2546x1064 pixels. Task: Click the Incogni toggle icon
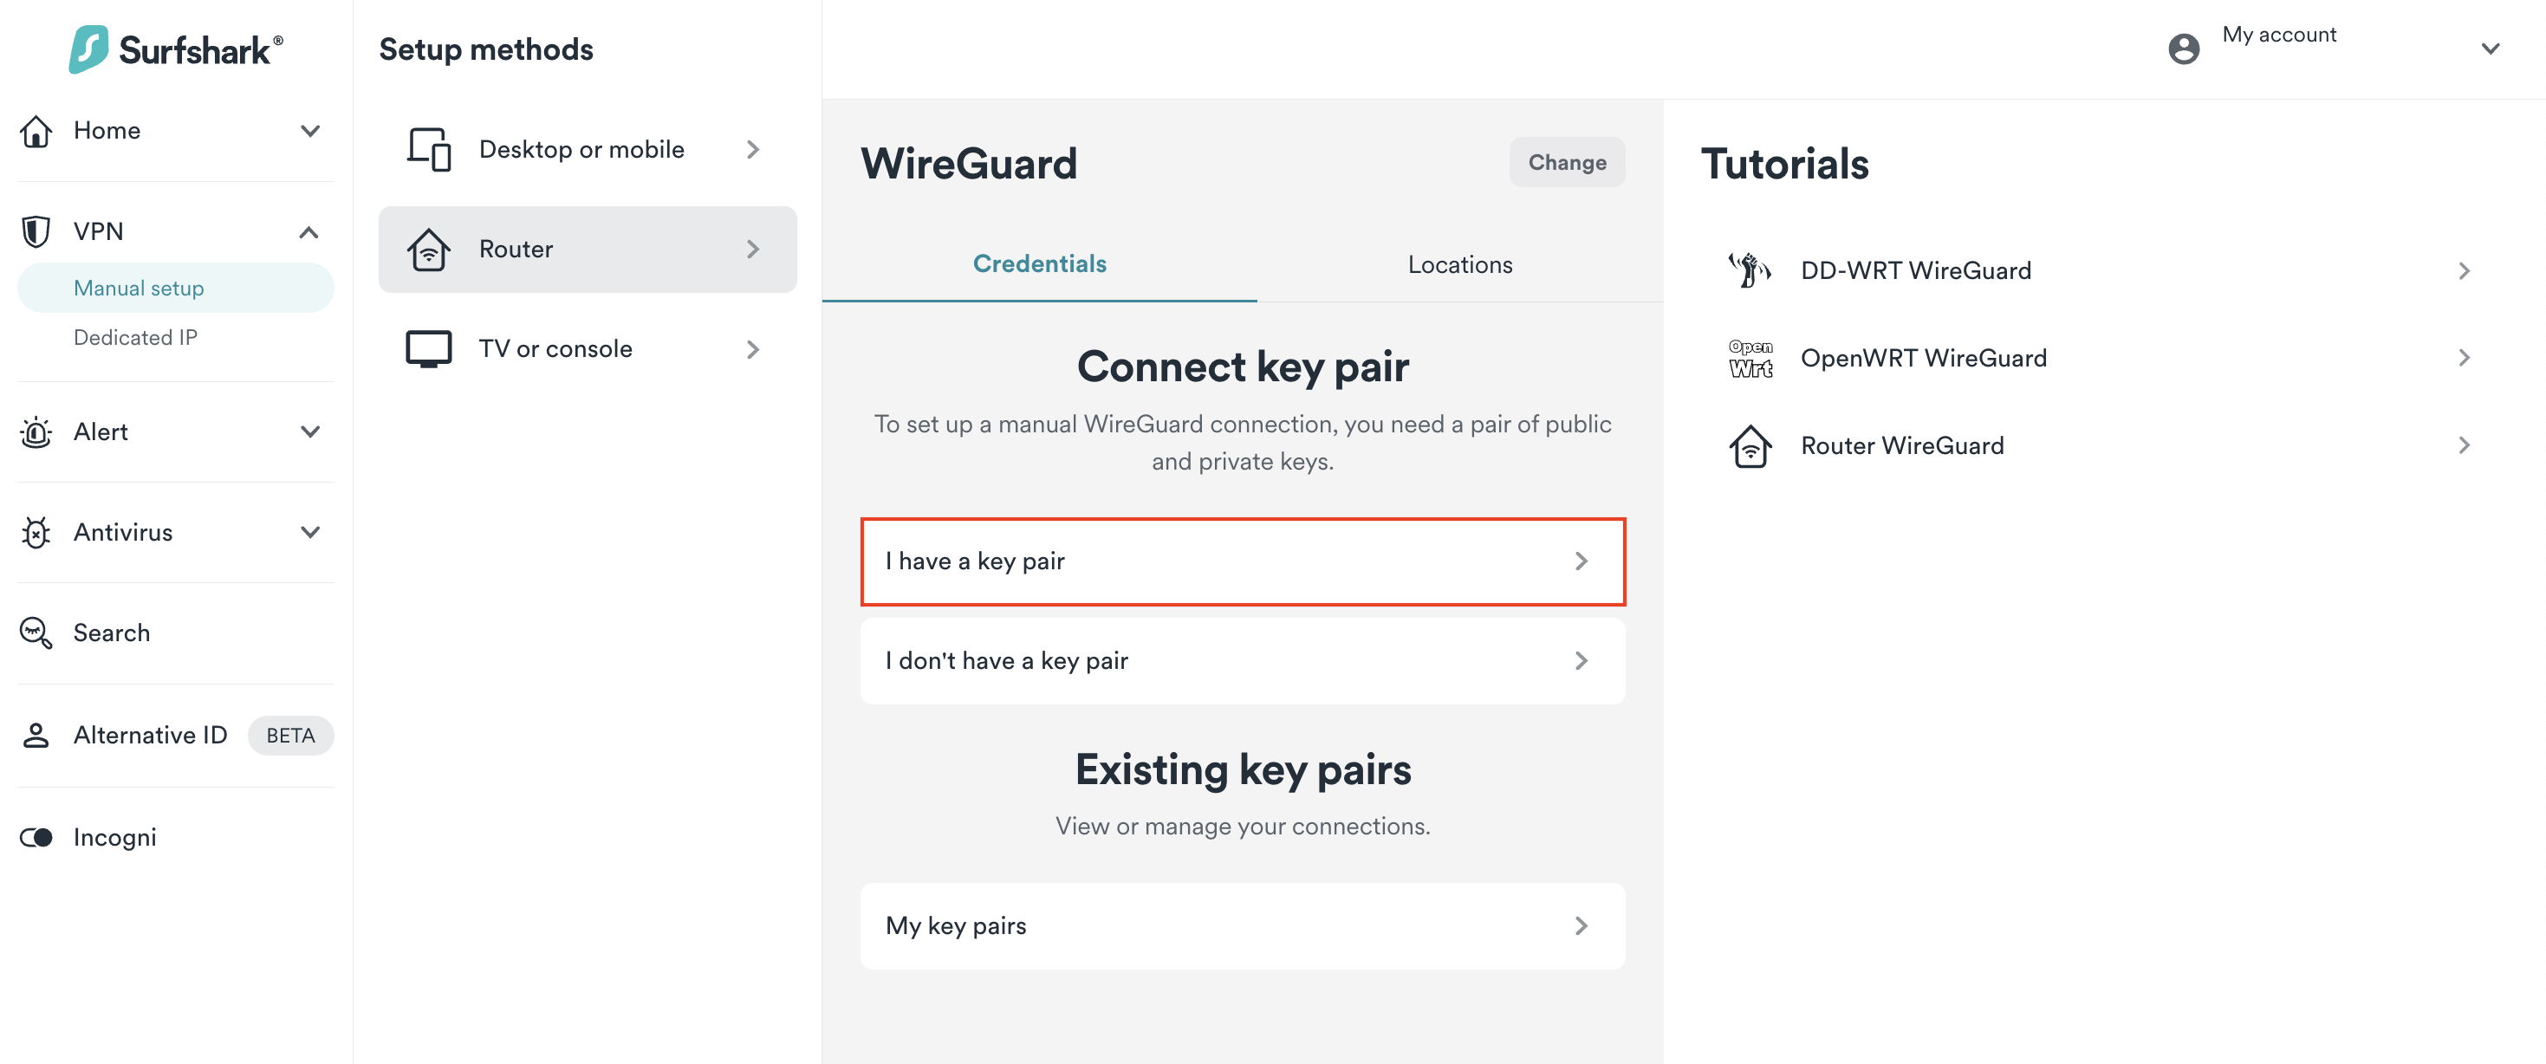(x=36, y=837)
